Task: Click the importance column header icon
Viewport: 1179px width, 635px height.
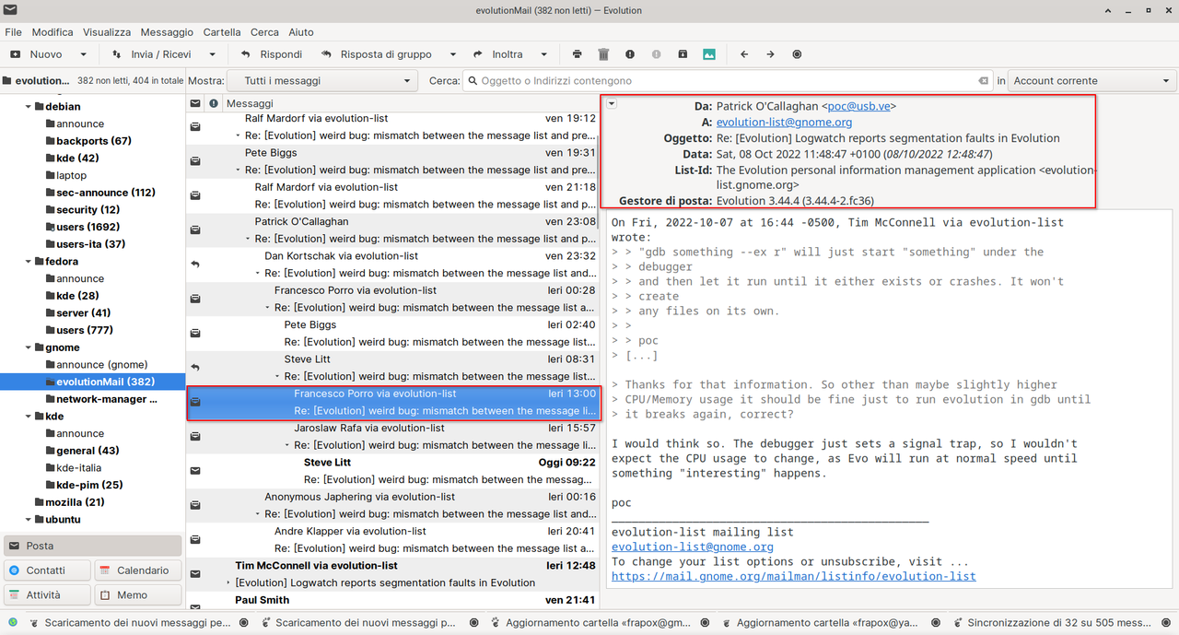Action: 214,103
